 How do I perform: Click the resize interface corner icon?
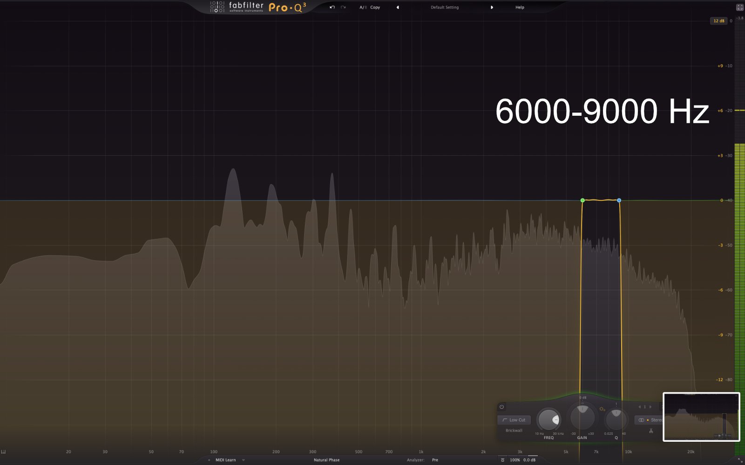[740, 460]
